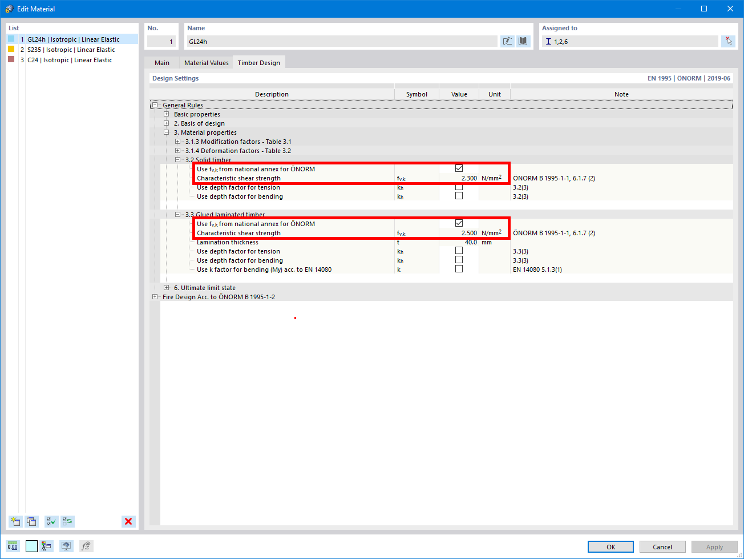This screenshot has width=744, height=559.
Task: Click the Value column header
Action: point(459,94)
